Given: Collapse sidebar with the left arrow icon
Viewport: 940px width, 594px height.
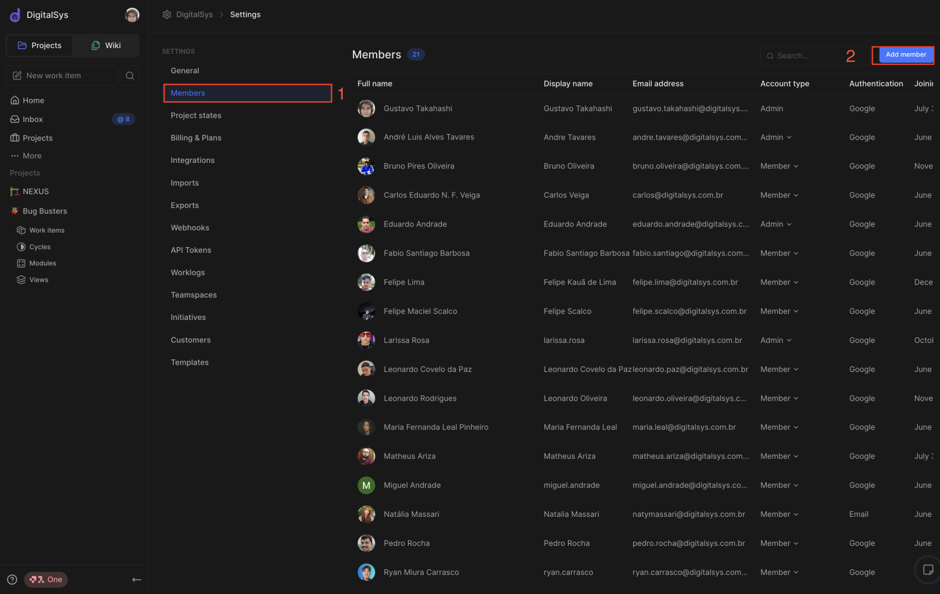Looking at the screenshot, I should click(137, 579).
